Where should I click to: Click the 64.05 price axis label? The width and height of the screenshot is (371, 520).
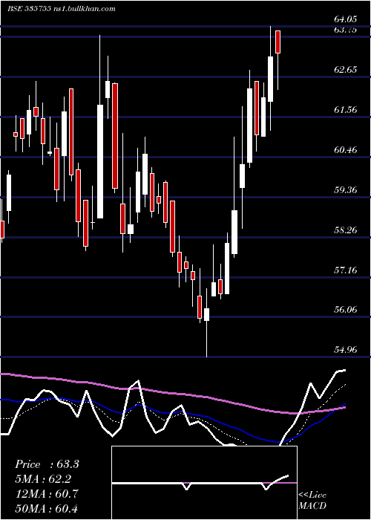[346, 19]
